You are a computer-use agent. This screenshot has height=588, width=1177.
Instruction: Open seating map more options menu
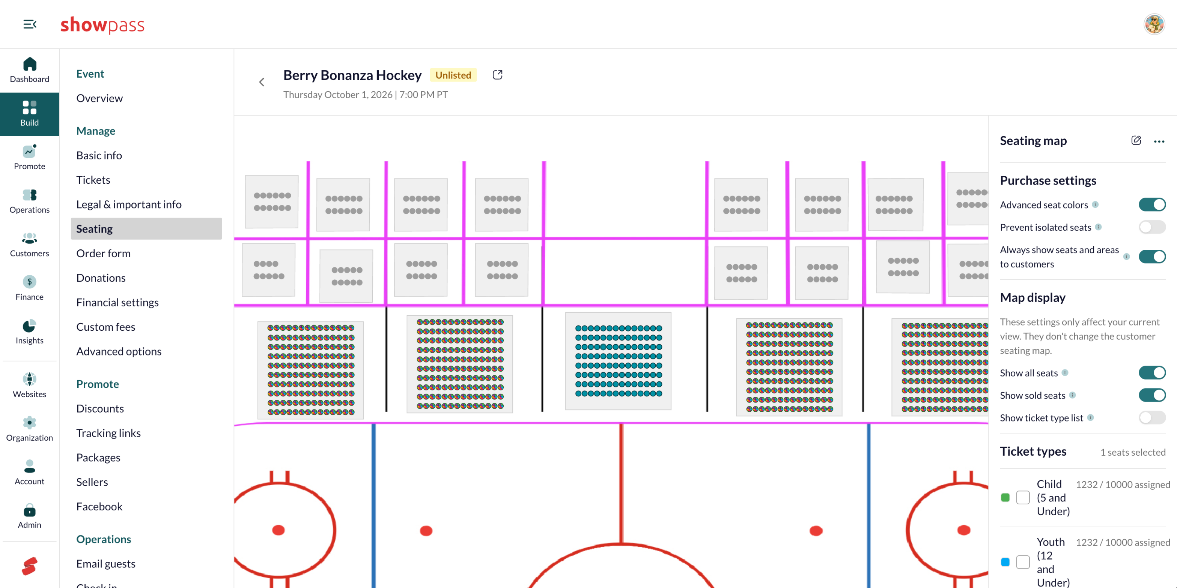[x=1159, y=141]
